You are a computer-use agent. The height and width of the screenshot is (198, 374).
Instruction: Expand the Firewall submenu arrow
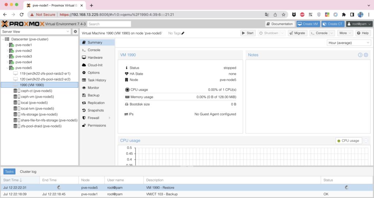click(110, 118)
